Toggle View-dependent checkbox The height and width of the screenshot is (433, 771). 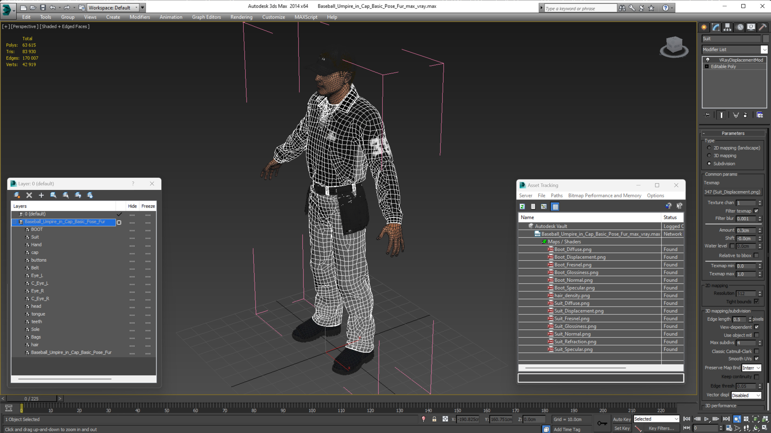coord(756,327)
